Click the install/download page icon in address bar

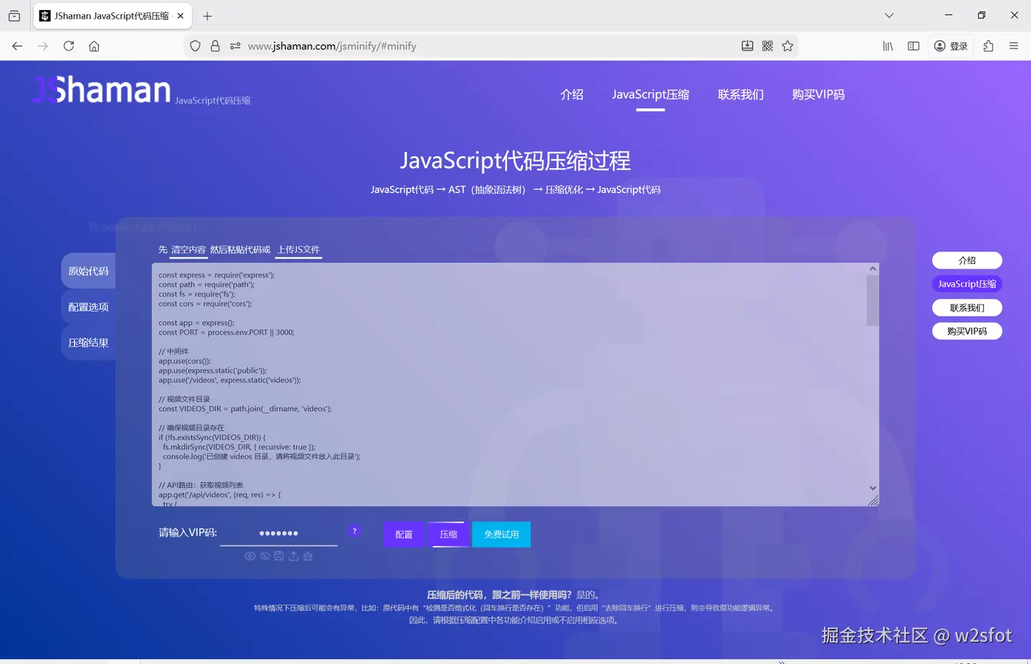point(747,46)
